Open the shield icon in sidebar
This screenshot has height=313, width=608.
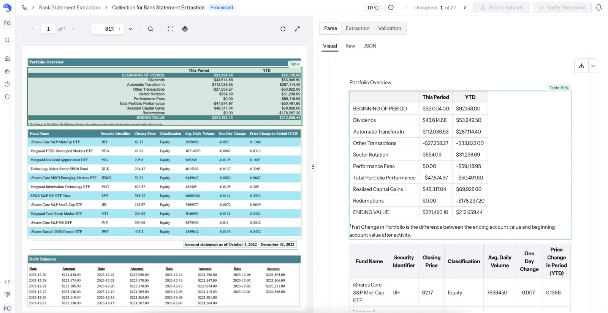click(x=7, y=97)
